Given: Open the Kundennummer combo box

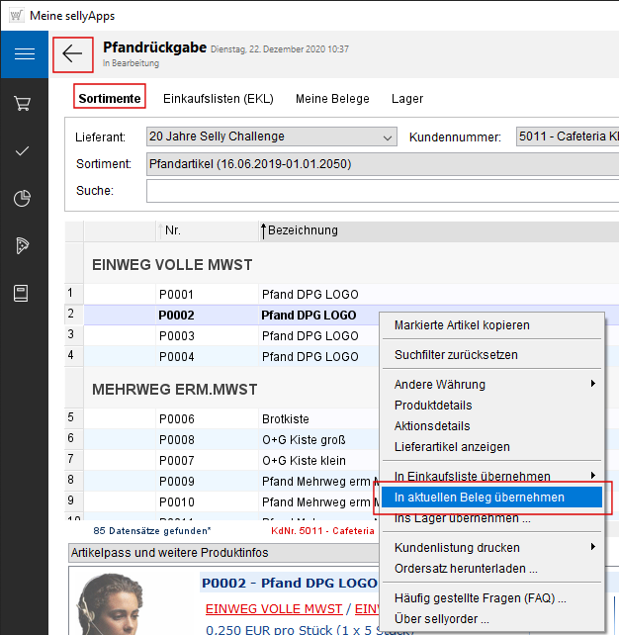Looking at the screenshot, I should [x=566, y=136].
